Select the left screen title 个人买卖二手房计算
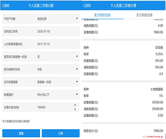 (x=41, y=5)
